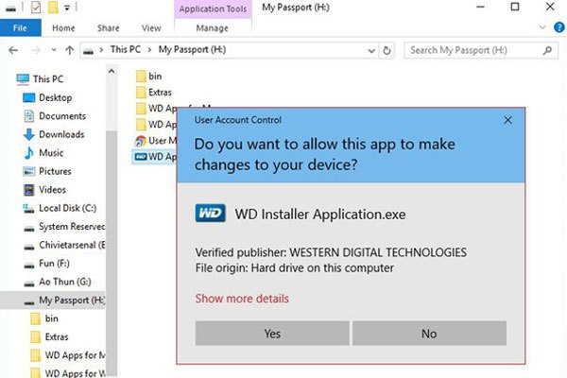Open the Downloads folder icon in sidebar
Image resolution: width=567 pixels, height=378 pixels.
tap(28, 134)
